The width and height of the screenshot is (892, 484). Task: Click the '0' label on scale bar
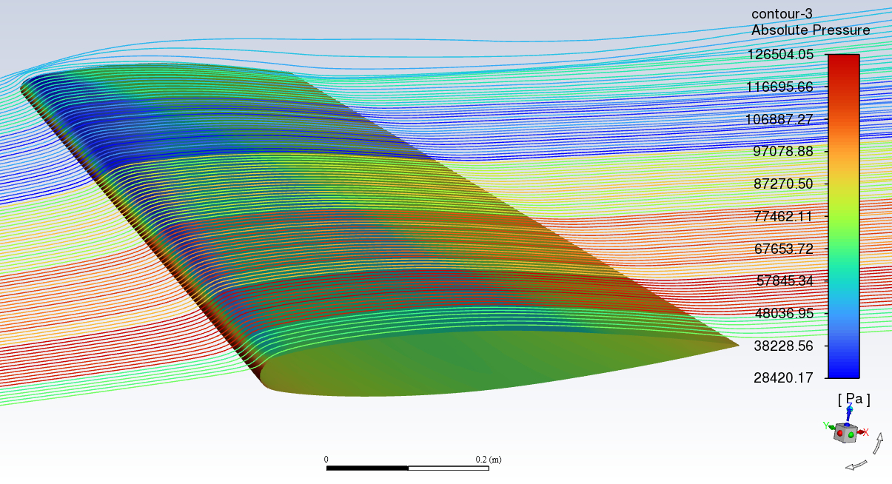(326, 460)
